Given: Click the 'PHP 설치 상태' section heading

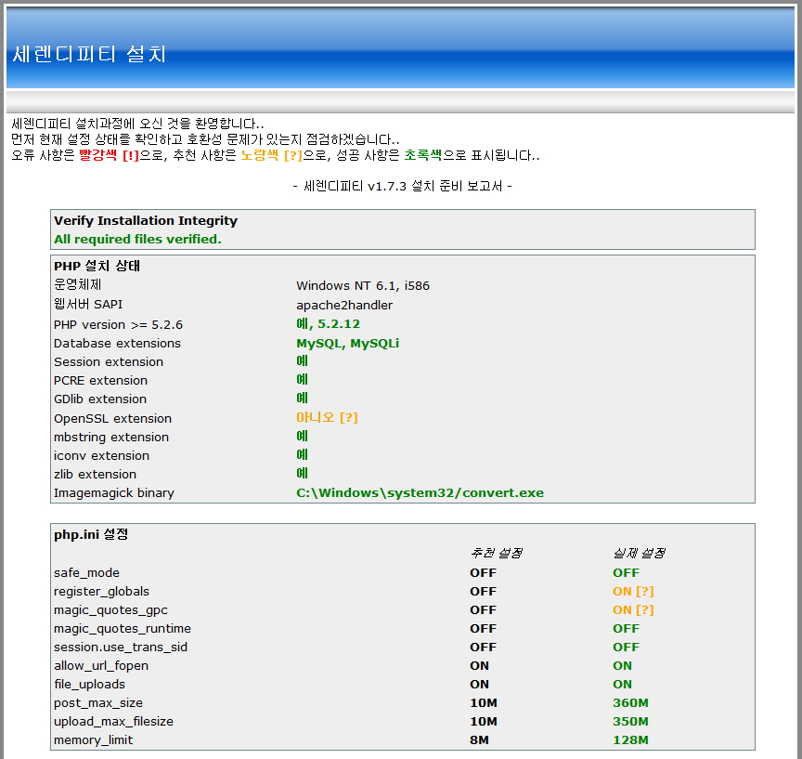Looking at the screenshot, I should click(x=97, y=266).
